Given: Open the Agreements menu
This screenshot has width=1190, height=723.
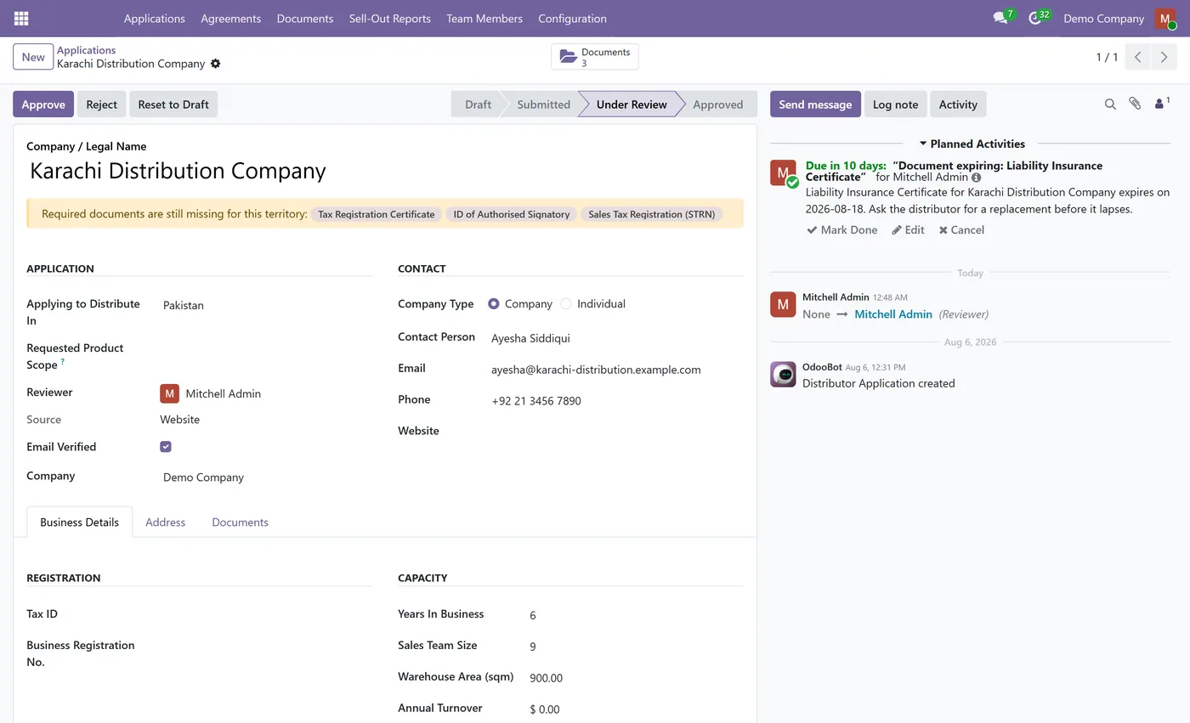Looking at the screenshot, I should [x=230, y=18].
